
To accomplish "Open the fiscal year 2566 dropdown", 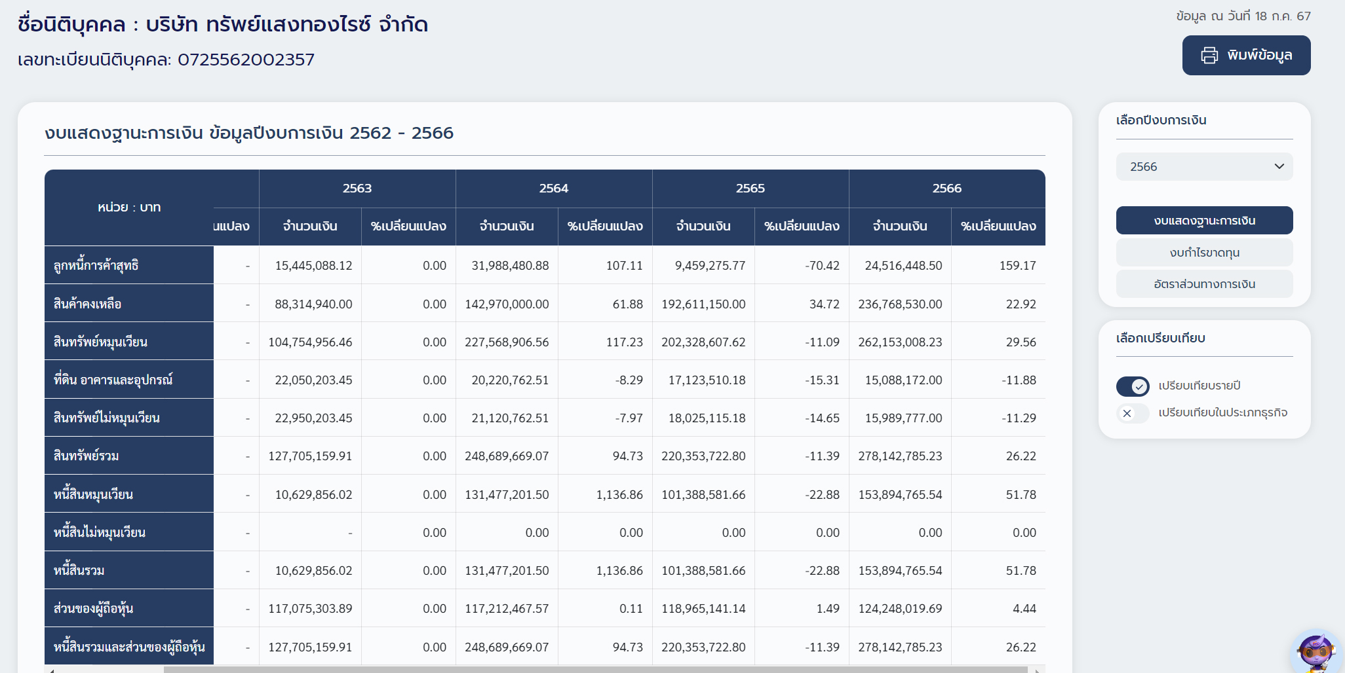I will (1203, 167).
